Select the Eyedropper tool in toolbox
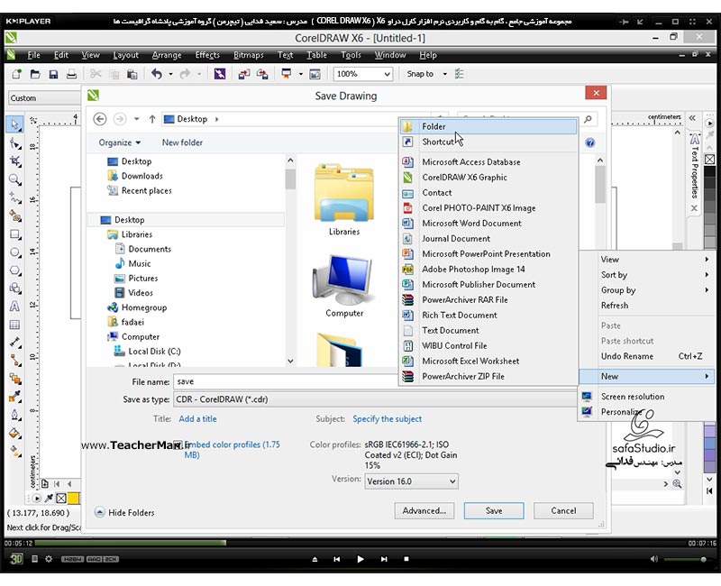The image size is (721, 586). [x=14, y=397]
